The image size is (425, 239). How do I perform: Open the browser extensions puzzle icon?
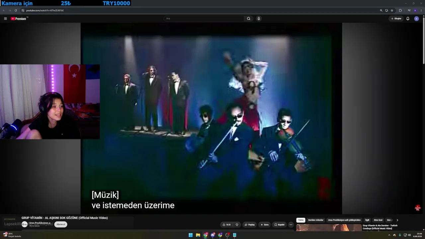click(400, 10)
